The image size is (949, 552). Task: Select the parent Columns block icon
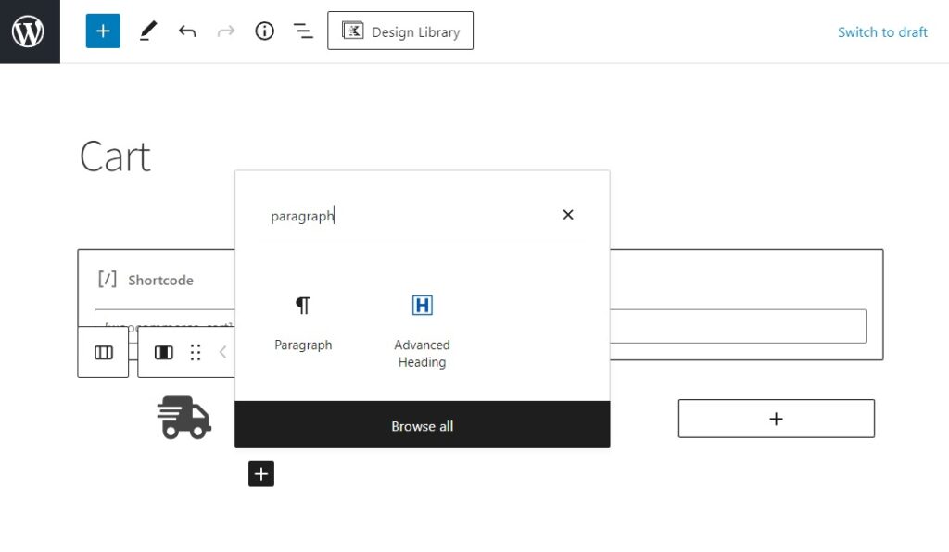coord(104,353)
